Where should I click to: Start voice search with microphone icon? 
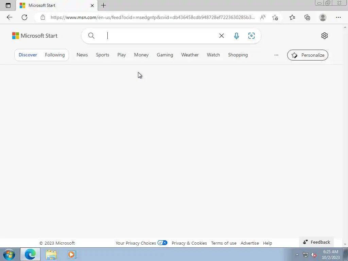237,36
